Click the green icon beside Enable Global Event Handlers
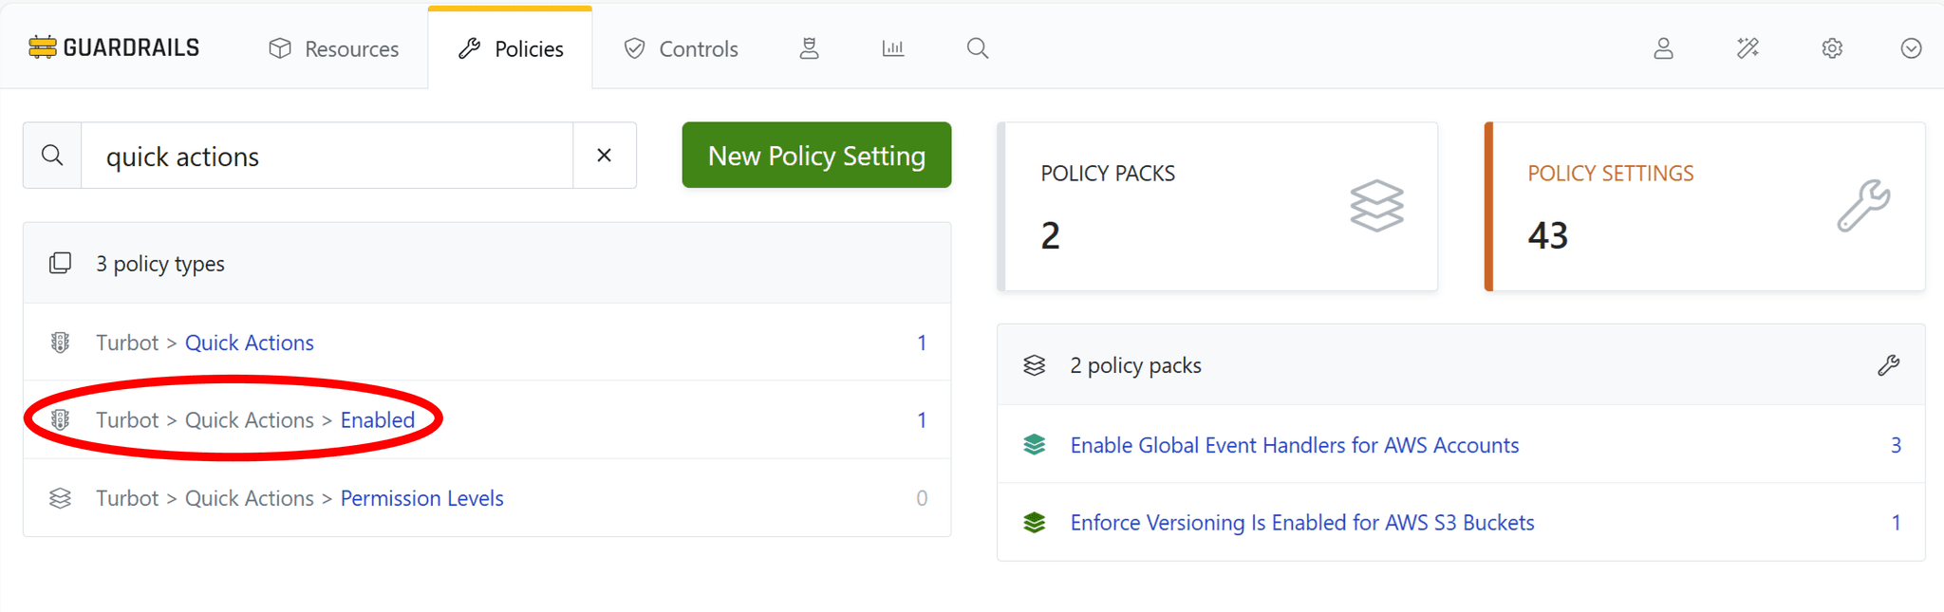This screenshot has width=1944, height=612. coord(1035,444)
